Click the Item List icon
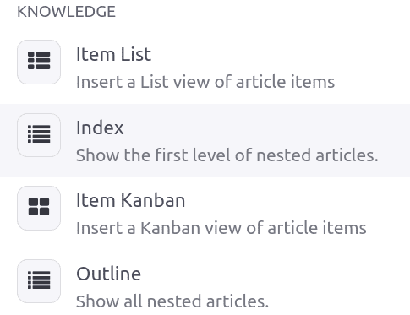 39,62
